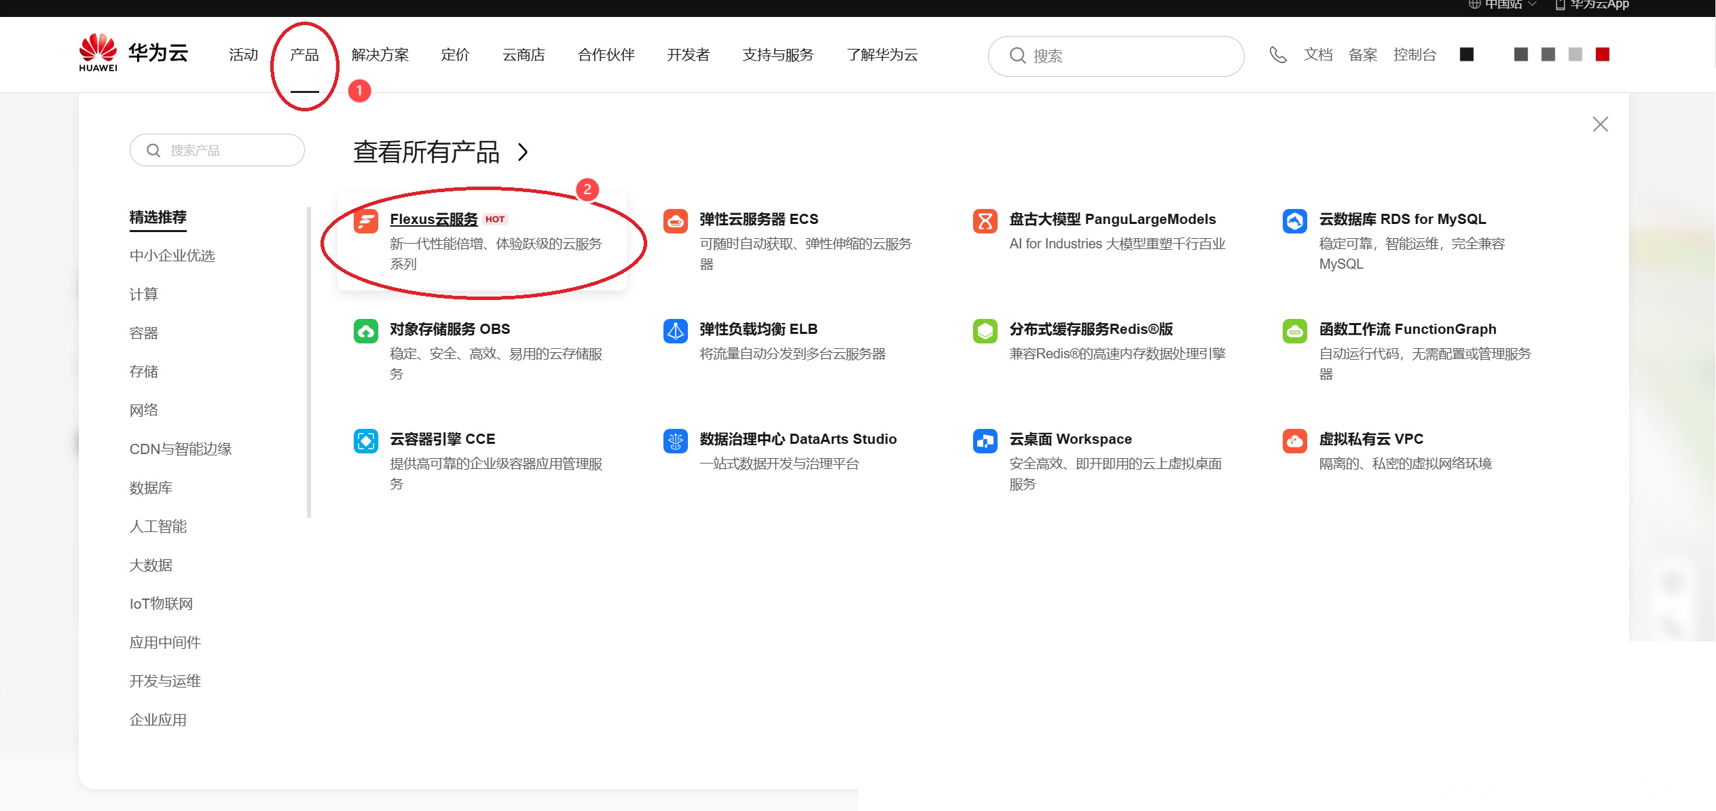The height and width of the screenshot is (811, 1716).
Task: Open 函数工作流 FunctionGraph link
Action: (1408, 329)
